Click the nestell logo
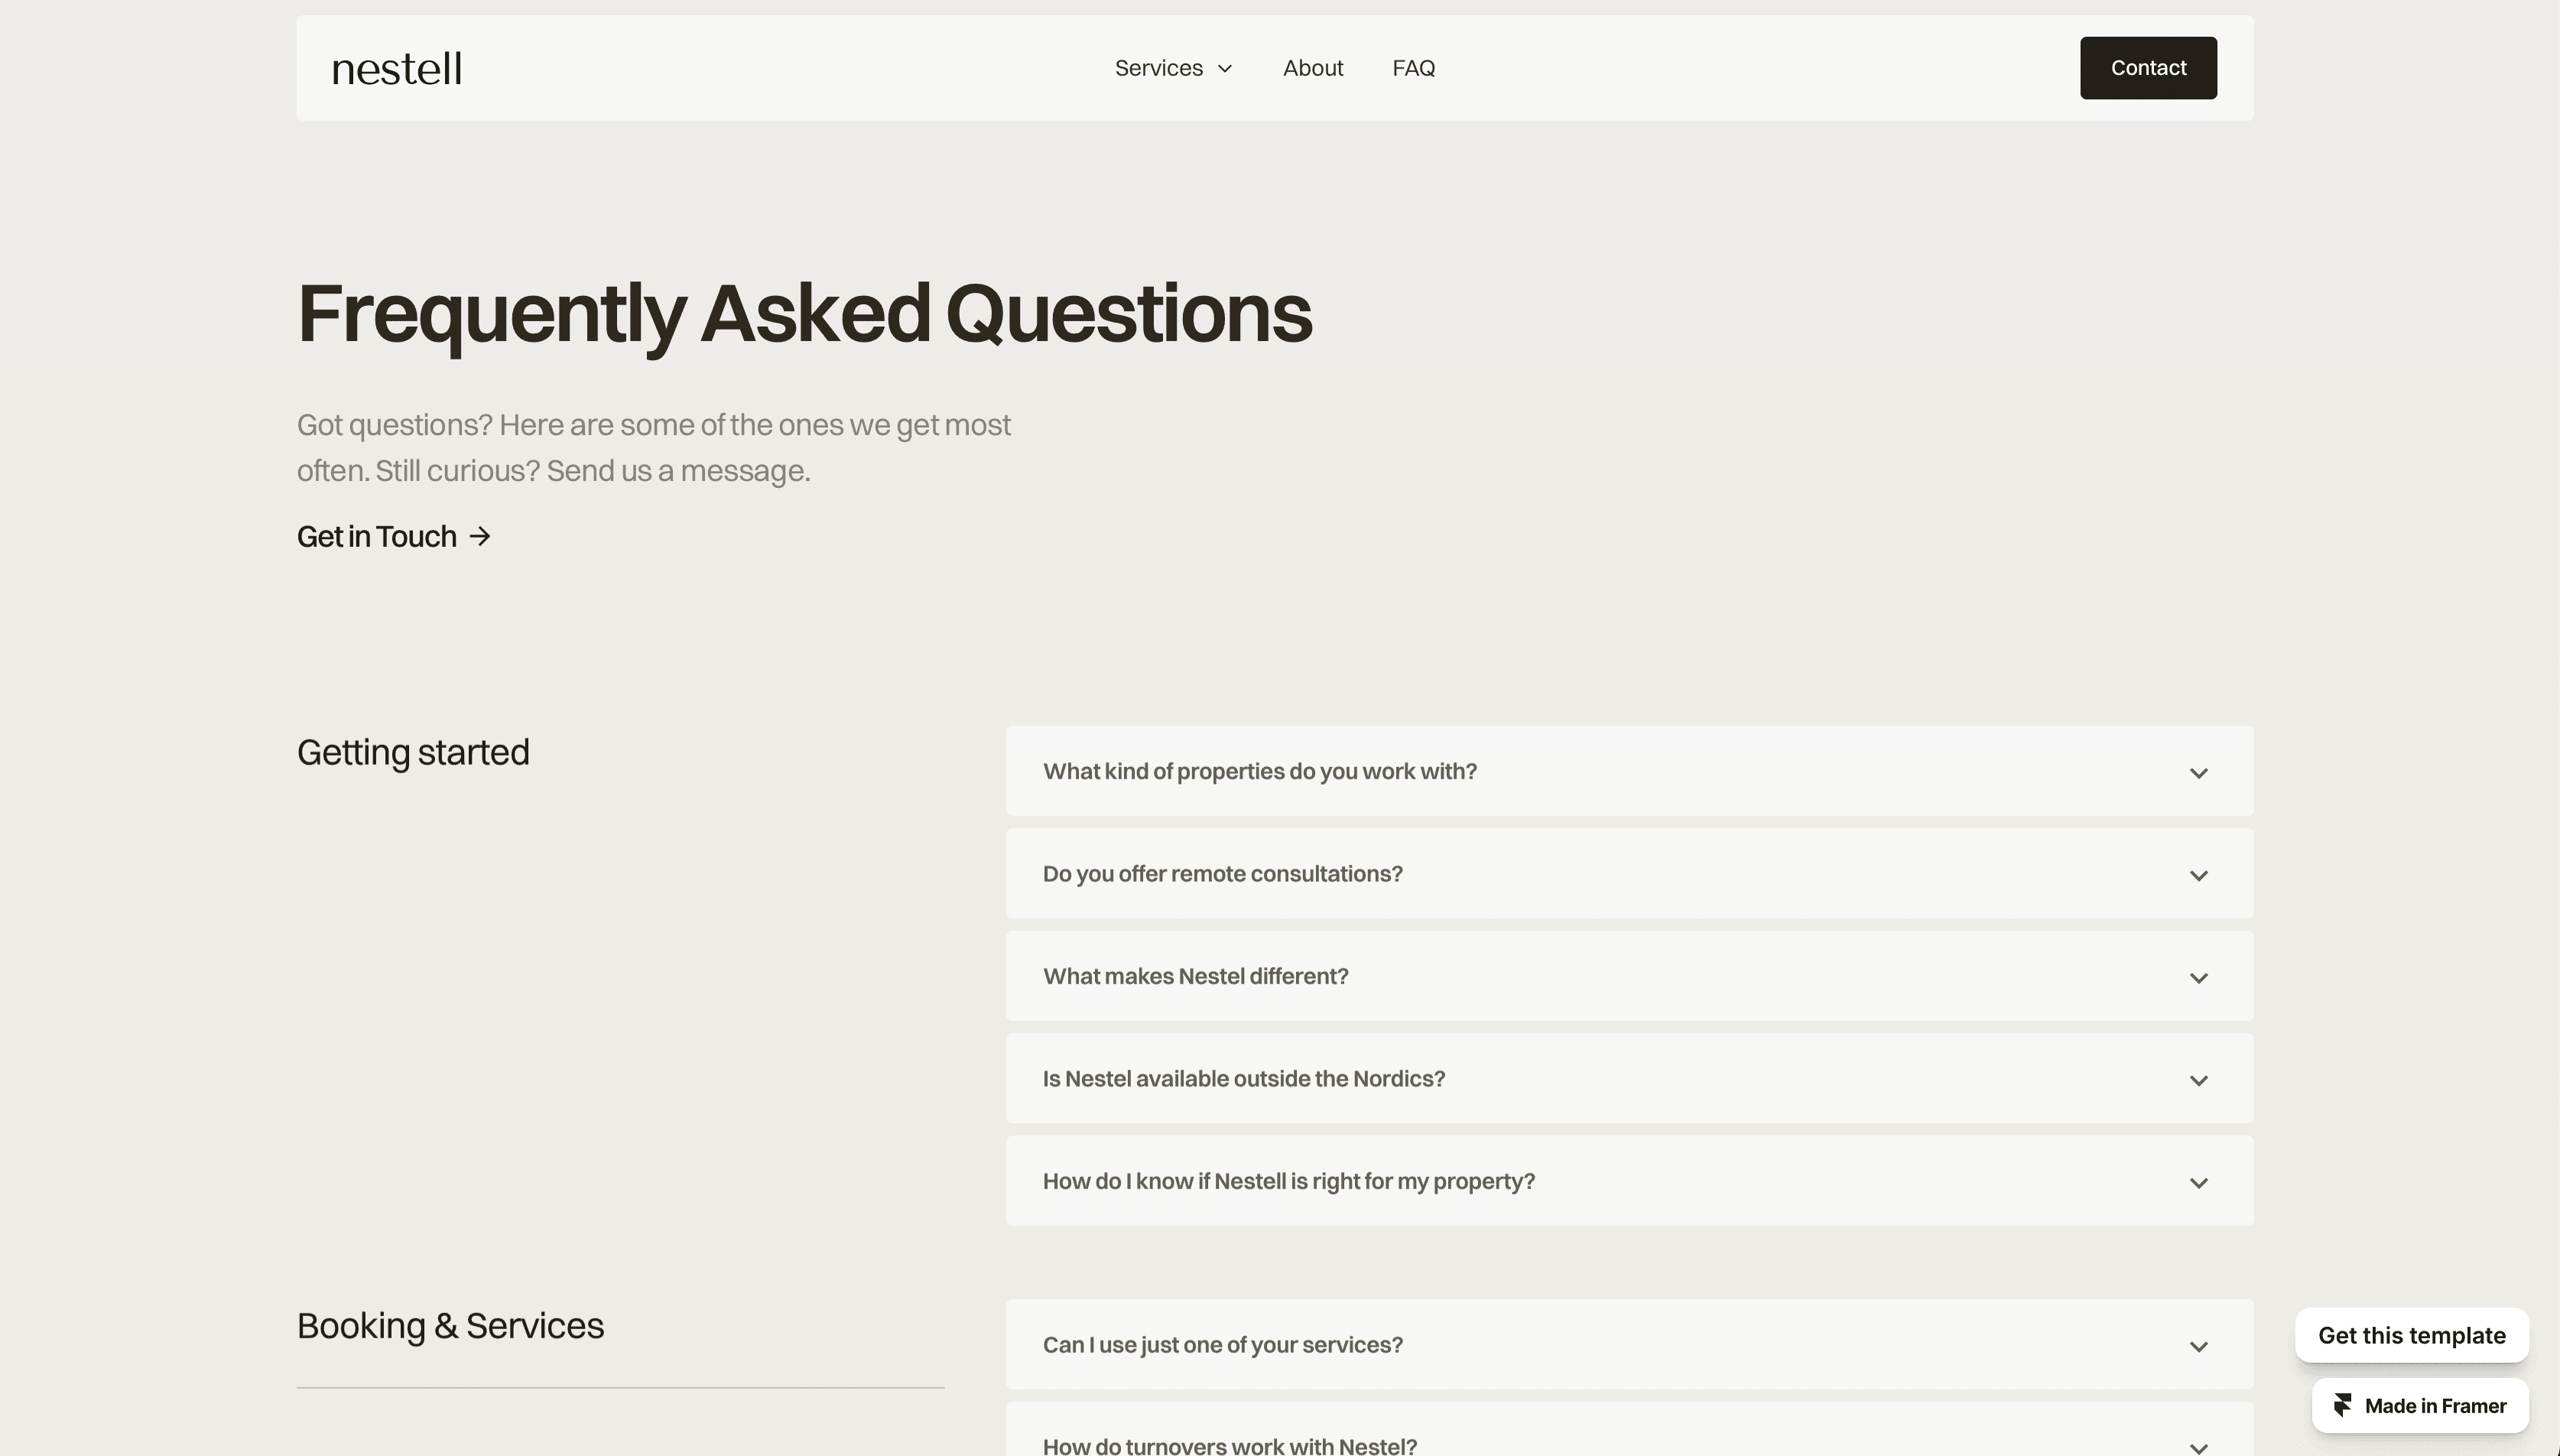Viewport: 2560px width, 1456px height. pyautogui.click(x=396, y=69)
